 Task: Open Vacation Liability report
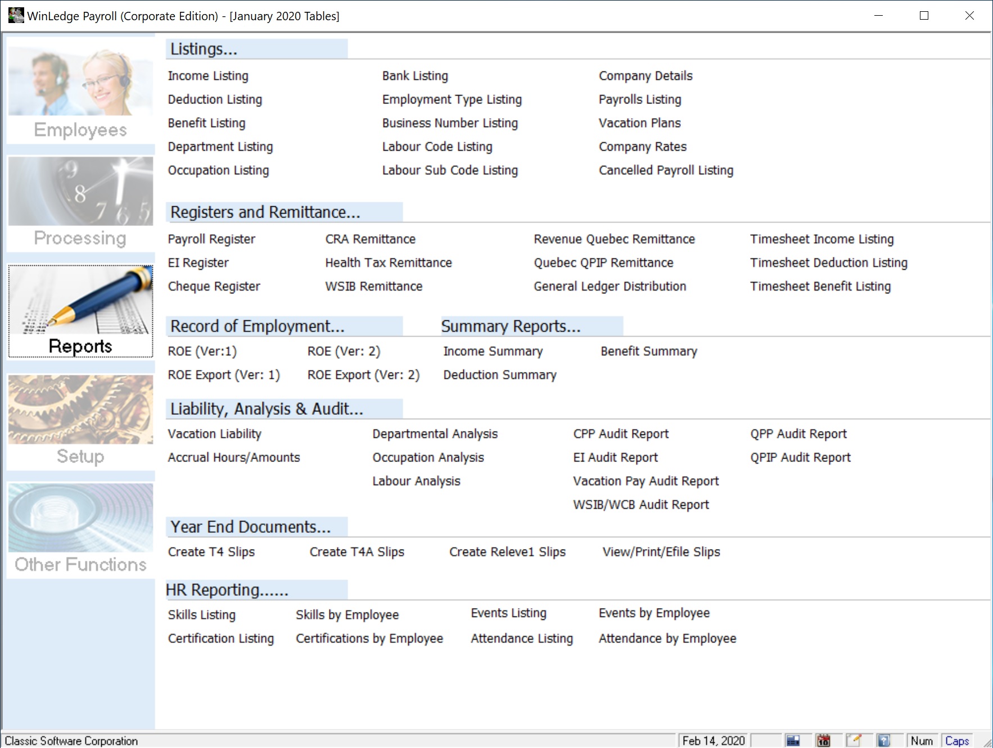coord(214,434)
